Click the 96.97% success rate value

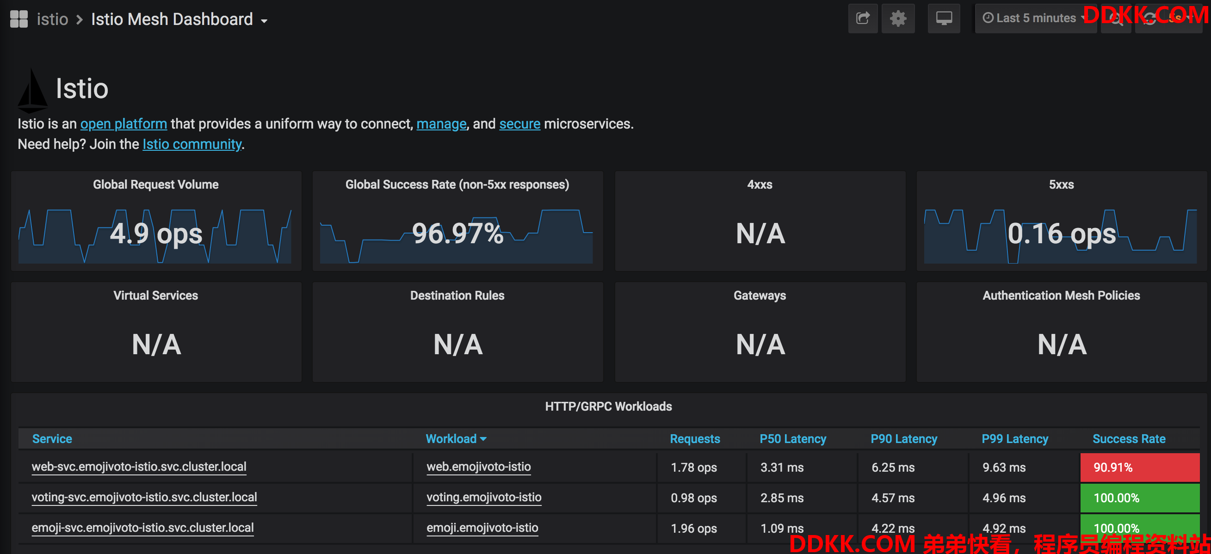coord(457,234)
